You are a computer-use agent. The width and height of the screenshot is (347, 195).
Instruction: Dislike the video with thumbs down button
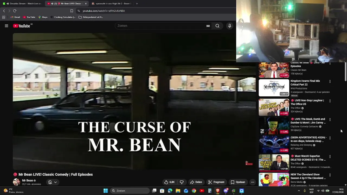pyautogui.click(x=182, y=182)
